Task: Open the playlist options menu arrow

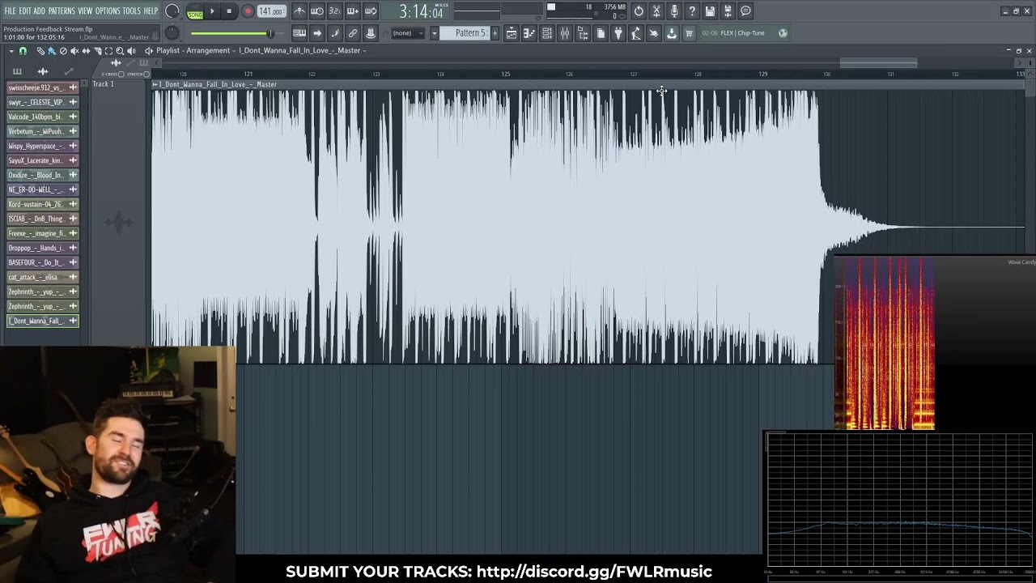Action: click(11, 51)
